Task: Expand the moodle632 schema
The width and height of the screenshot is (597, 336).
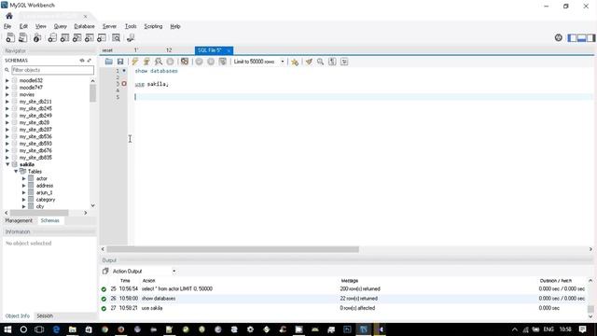Action: (x=7, y=81)
